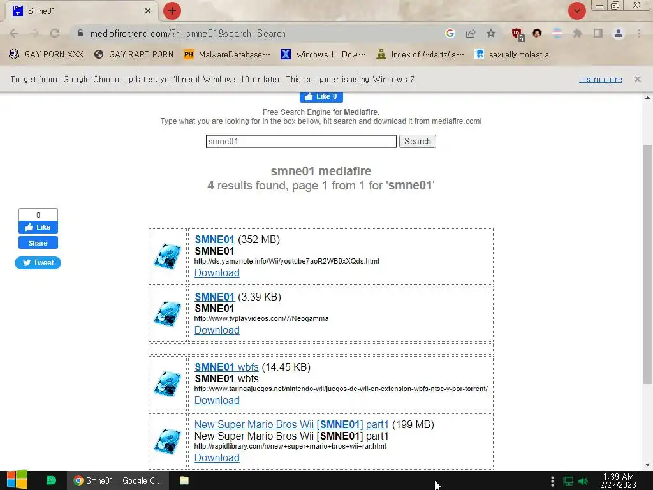Click the page scrollbar up arrow
653x490 pixels.
pyautogui.click(x=647, y=98)
